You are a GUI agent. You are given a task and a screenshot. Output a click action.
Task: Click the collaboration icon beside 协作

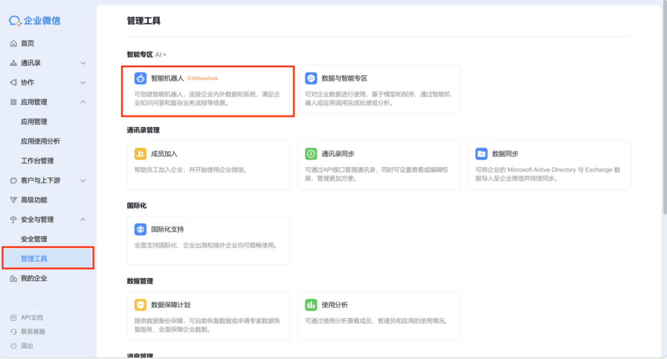click(x=14, y=83)
